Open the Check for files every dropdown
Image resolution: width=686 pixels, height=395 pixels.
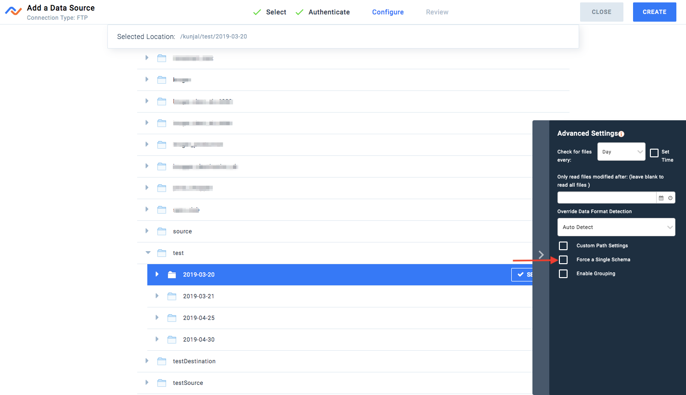pos(621,152)
